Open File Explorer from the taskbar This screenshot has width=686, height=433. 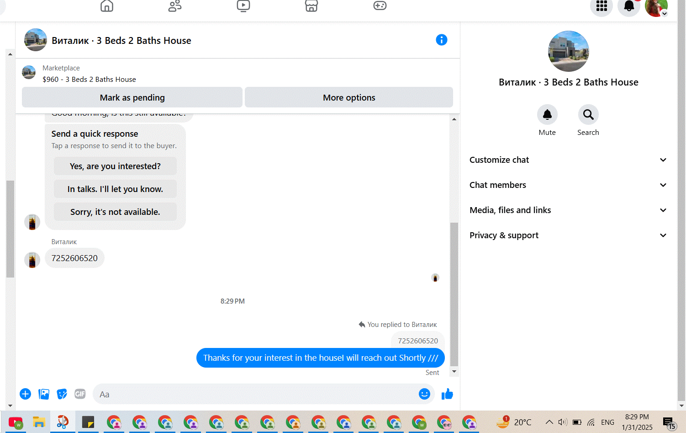39,422
